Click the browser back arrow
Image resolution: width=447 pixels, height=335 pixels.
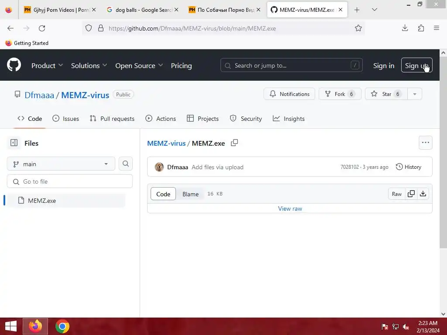coord(10,28)
